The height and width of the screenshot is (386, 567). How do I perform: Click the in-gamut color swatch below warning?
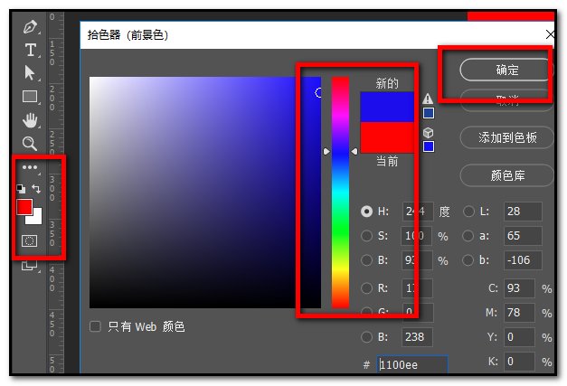(429, 114)
